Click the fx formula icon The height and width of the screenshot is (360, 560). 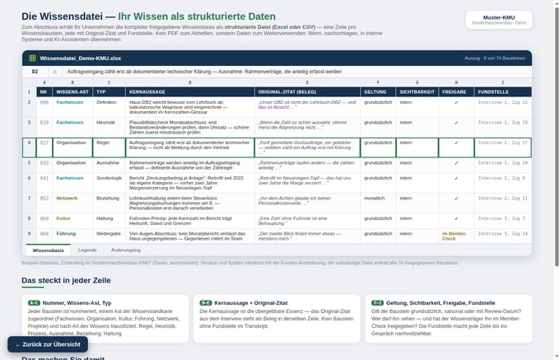pos(55,72)
